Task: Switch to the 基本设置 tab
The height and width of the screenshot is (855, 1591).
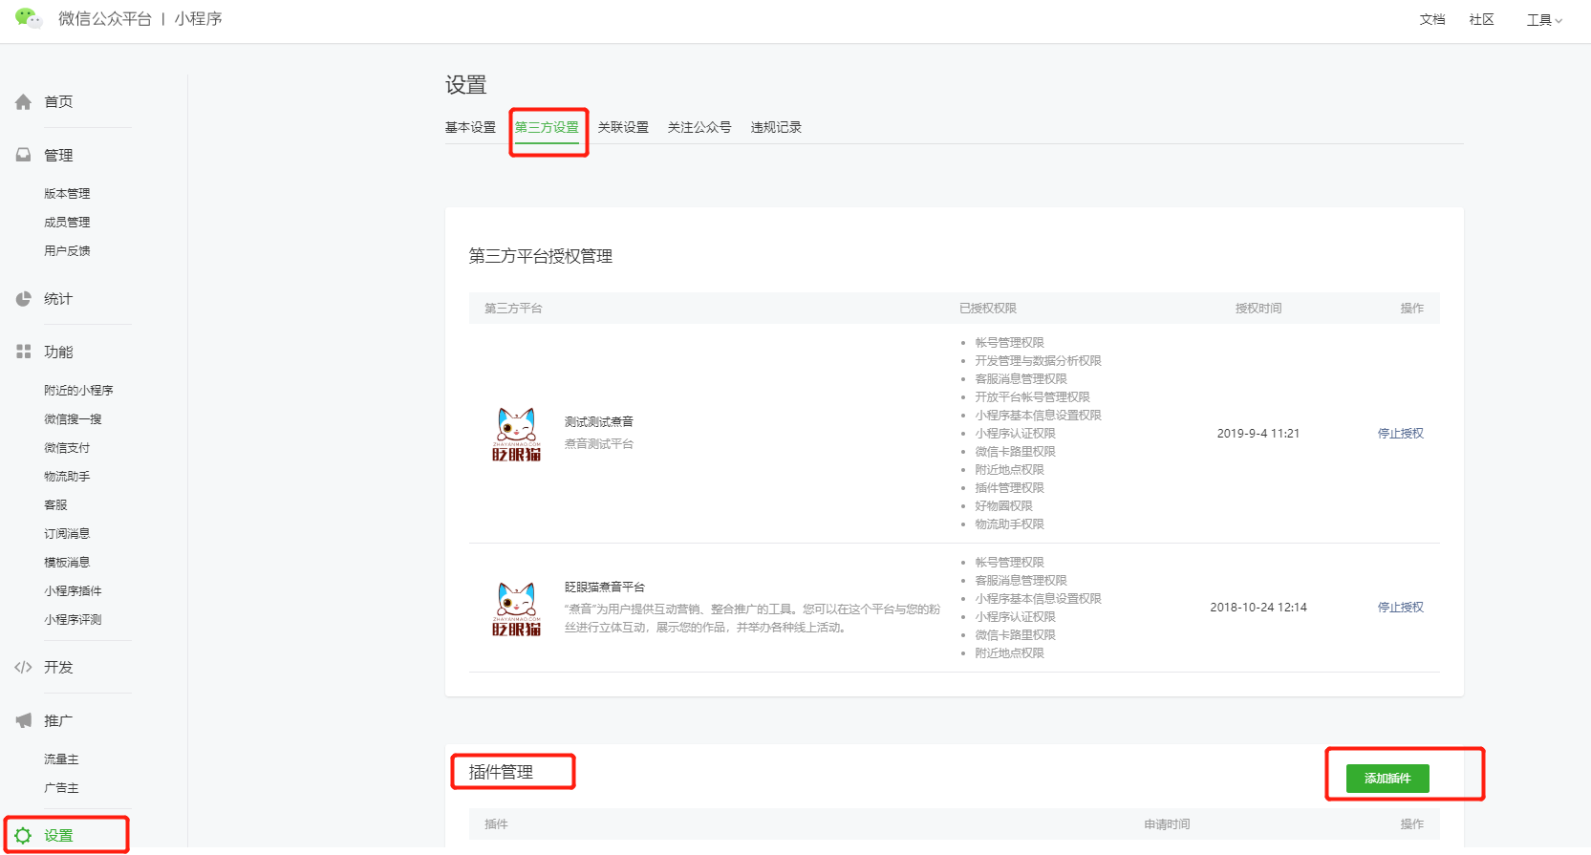Action: tap(470, 127)
